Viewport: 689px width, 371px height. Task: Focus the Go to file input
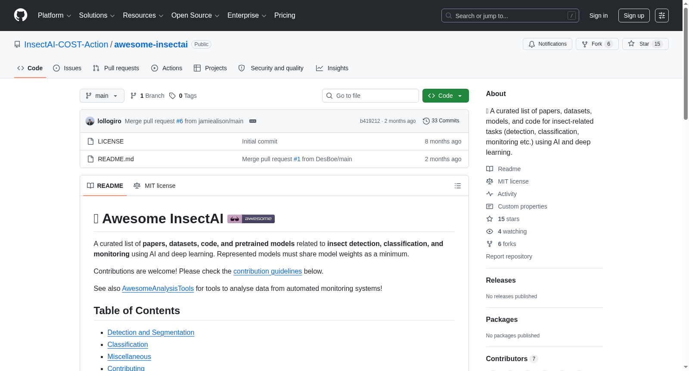click(x=370, y=96)
